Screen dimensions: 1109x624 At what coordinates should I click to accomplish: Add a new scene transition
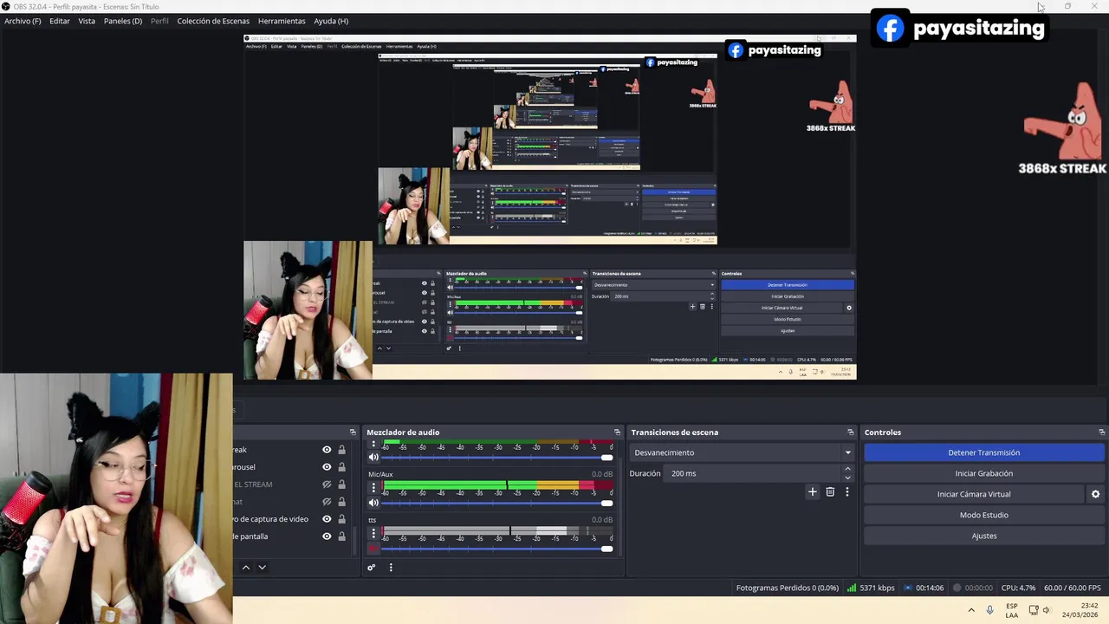[813, 492]
